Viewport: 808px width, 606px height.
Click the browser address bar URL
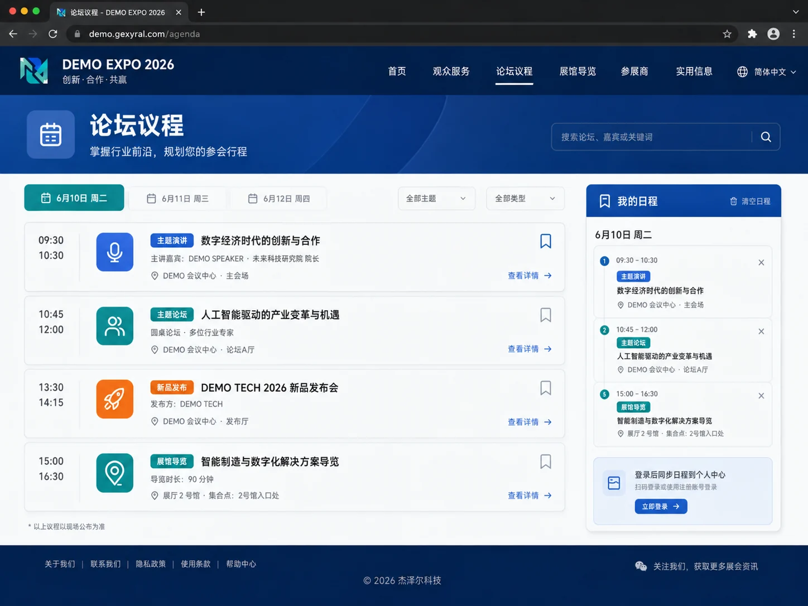144,34
